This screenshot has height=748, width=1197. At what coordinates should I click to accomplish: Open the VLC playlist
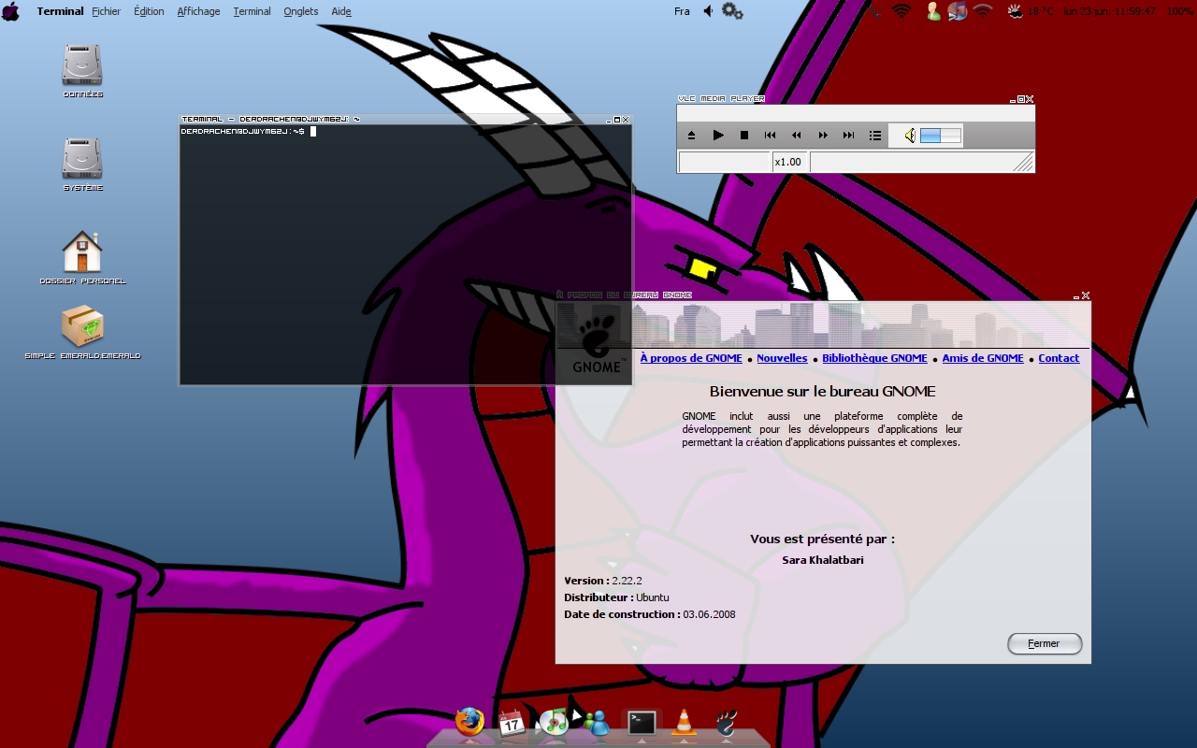tap(875, 136)
